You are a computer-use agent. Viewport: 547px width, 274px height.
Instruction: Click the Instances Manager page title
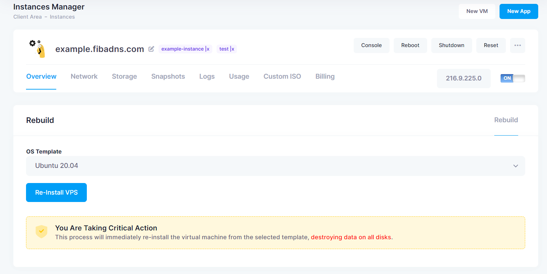tap(49, 7)
